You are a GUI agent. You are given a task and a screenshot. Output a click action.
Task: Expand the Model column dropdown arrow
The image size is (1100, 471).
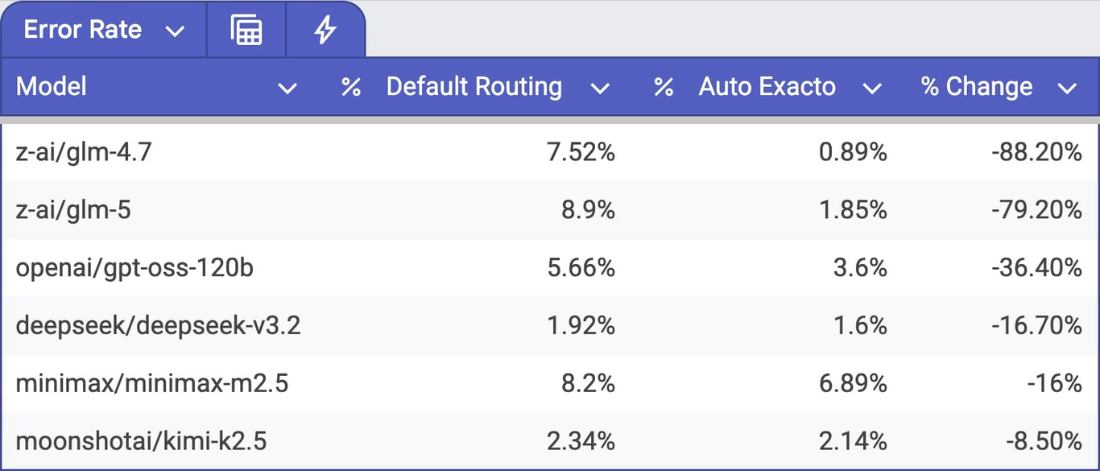click(287, 89)
